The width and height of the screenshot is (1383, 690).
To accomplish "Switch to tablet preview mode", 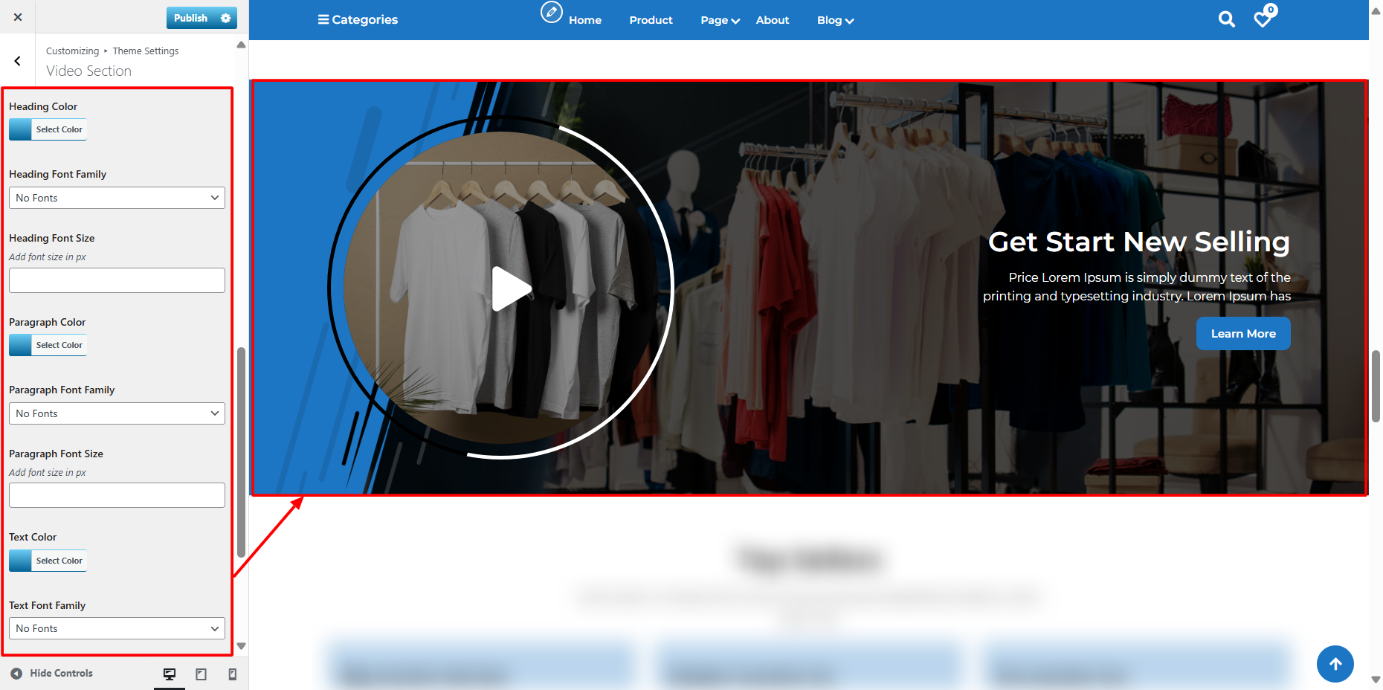I will pos(201,674).
